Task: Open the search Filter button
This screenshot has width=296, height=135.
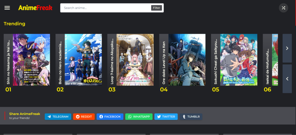Action: 156,8
